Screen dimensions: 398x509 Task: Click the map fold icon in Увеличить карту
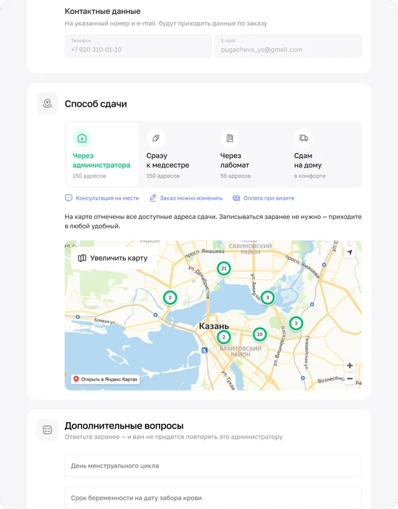point(82,258)
